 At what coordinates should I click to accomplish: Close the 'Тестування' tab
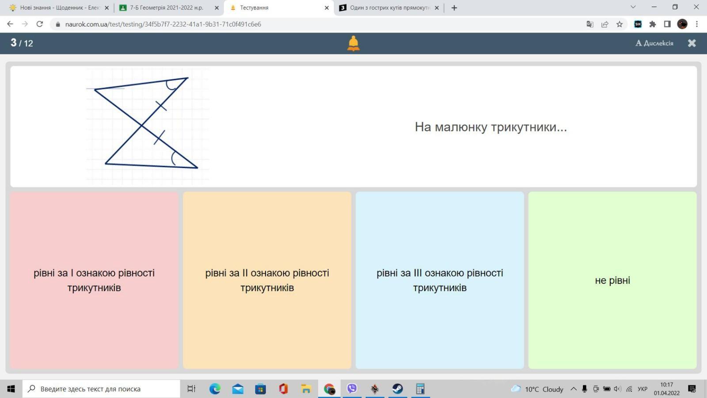click(x=327, y=8)
